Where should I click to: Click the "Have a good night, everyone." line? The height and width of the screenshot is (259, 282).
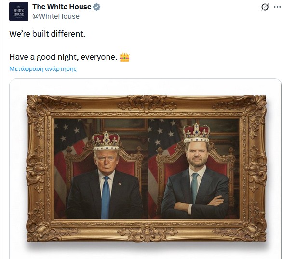(63, 57)
